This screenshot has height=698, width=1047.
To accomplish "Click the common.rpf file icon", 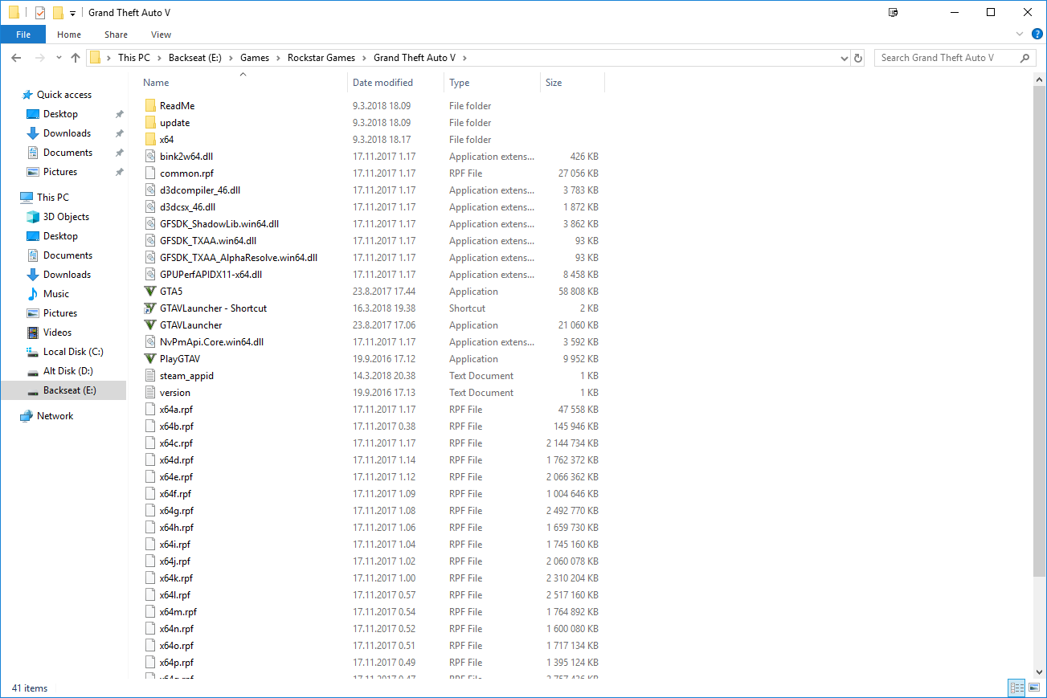I will point(149,173).
